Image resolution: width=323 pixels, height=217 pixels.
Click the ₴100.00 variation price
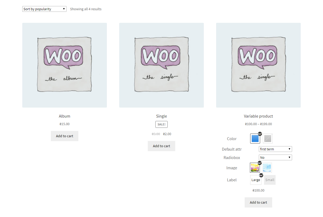click(x=258, y=190)
